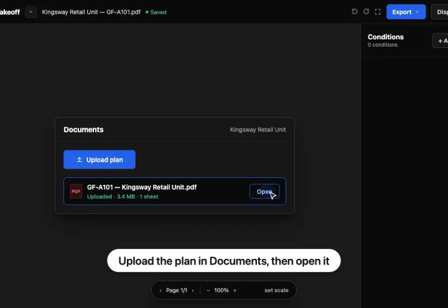Go to next page arrow
Image resolution: width=448 pixels, height=308 pixels.
[x=193, y=291]
